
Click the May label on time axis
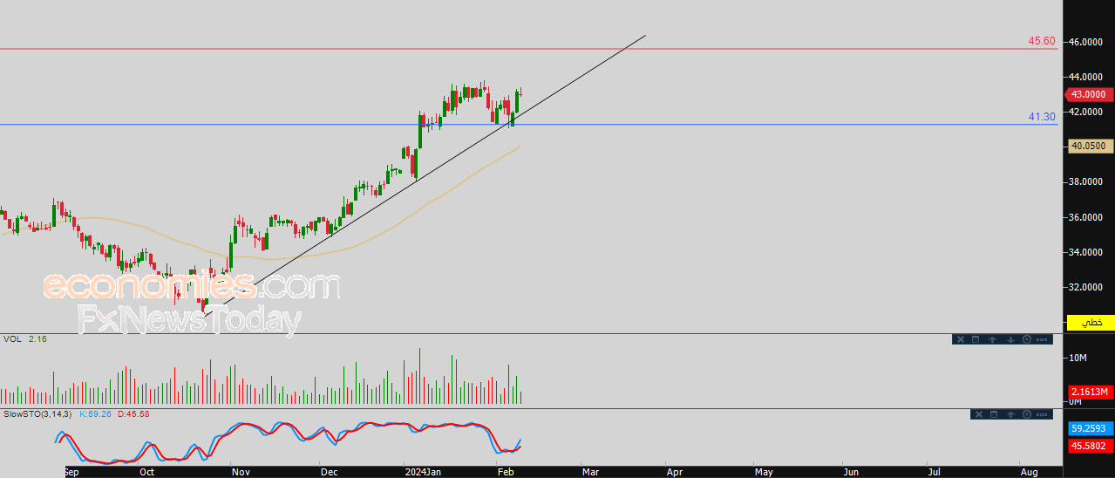tap(764, 472)
